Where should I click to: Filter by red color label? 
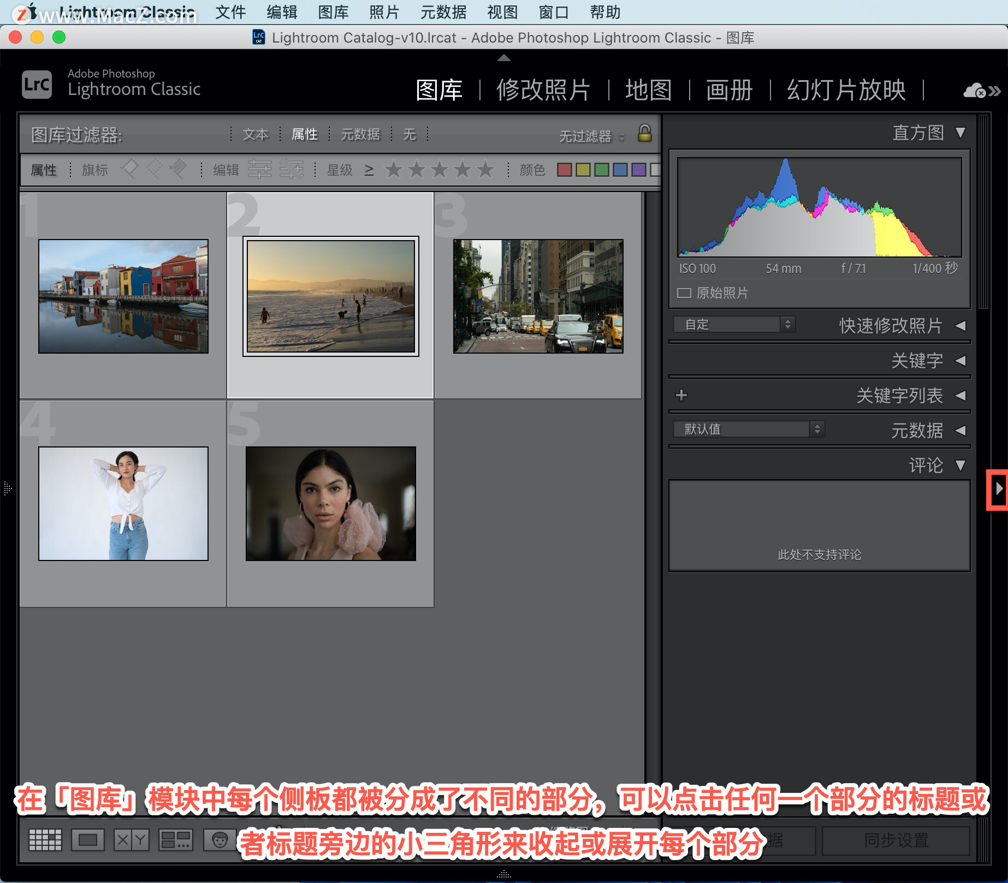[565, 170]
